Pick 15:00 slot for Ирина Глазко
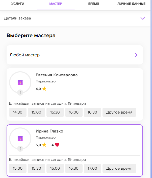This screenshot has height=178, width=152. point(18,168)
